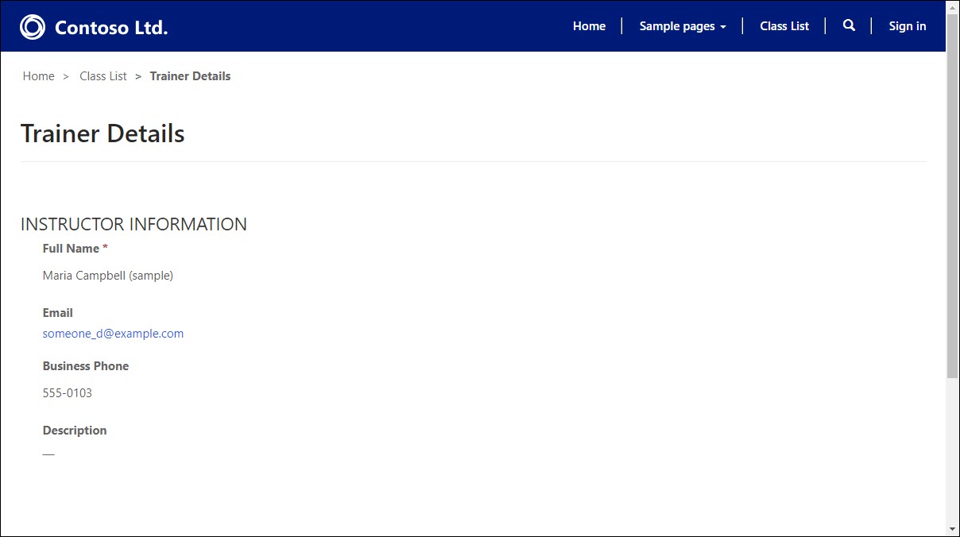Image resolution: width=960 pixels, height=537 pixels.
Task: Click the scrollbar down arrow
Action: [x=952, y=528]
